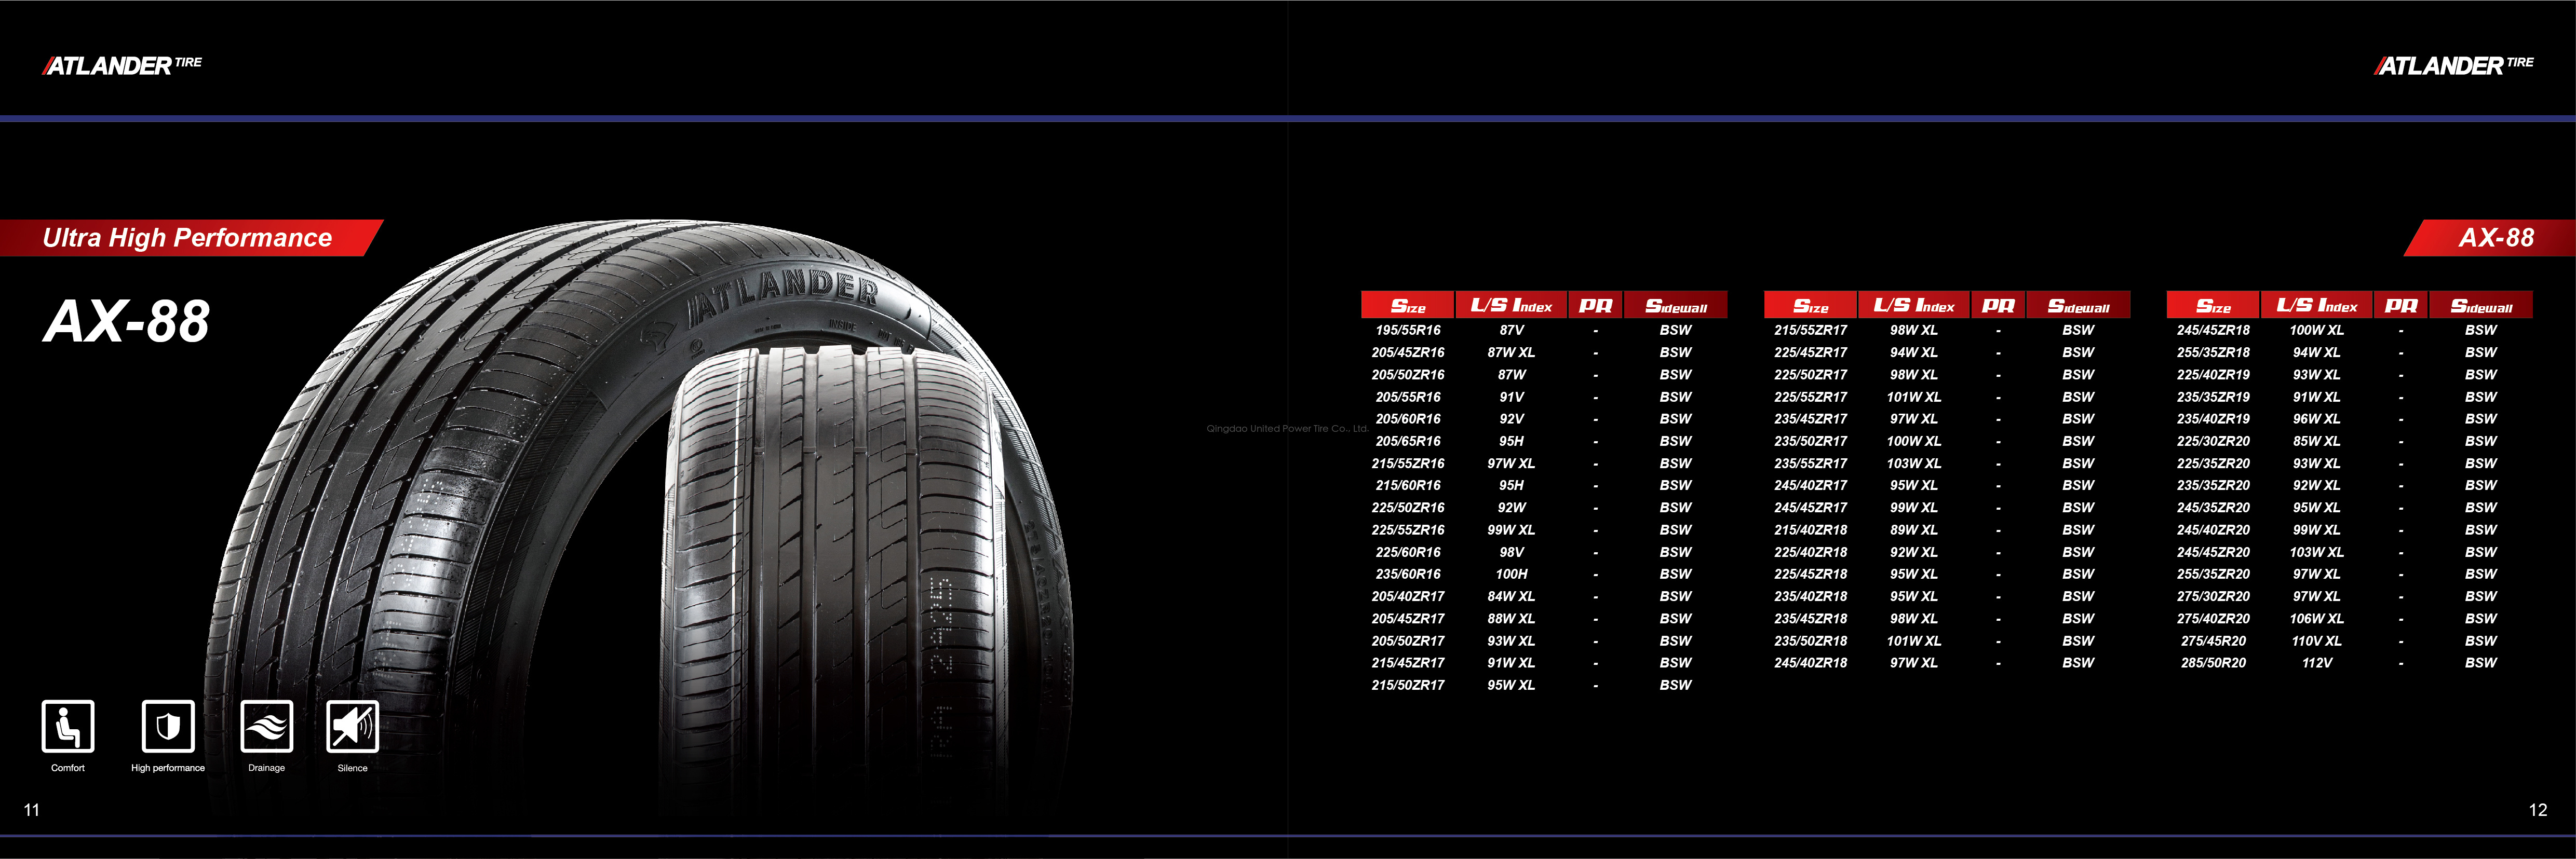The width and height of the screenshot is (2576, 859).
Task: Click the 275/45R20 size cell
Action: (x=2213, y=641)
